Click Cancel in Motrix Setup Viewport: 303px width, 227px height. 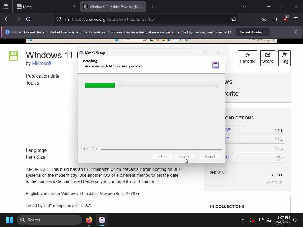click(x=210, y=157)
